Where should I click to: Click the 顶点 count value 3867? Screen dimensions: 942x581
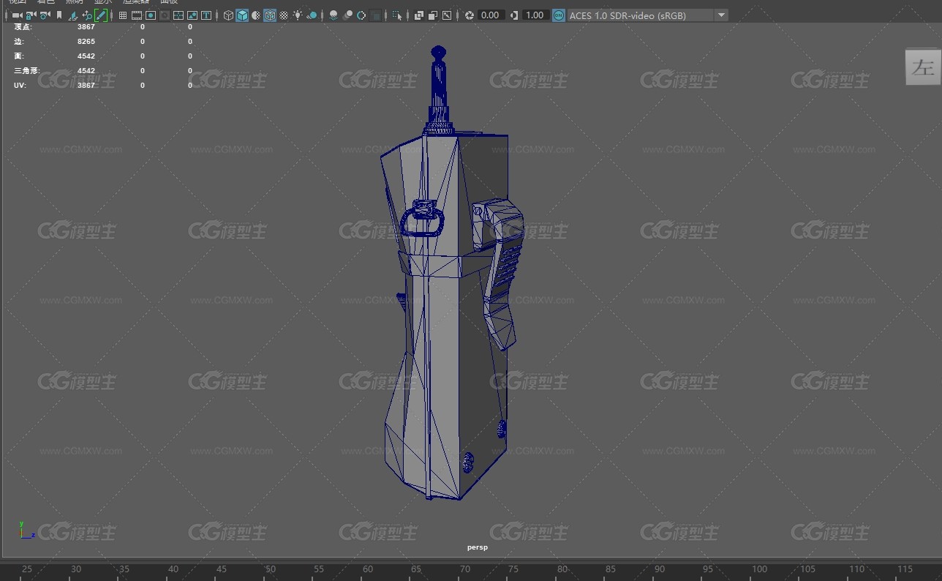pyautogui.click(x=86, y=26)
